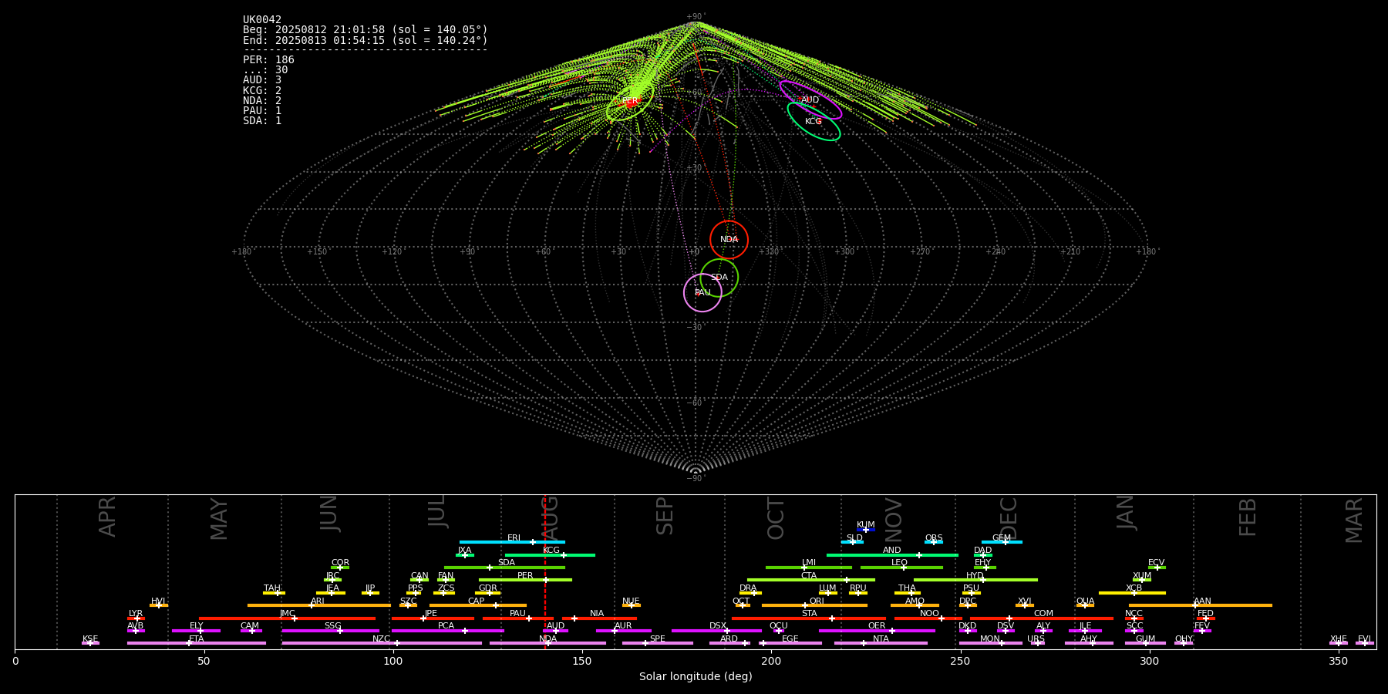
Task: Click the green SDA radiant circle on the map
Action: click(x=719, y=278)
